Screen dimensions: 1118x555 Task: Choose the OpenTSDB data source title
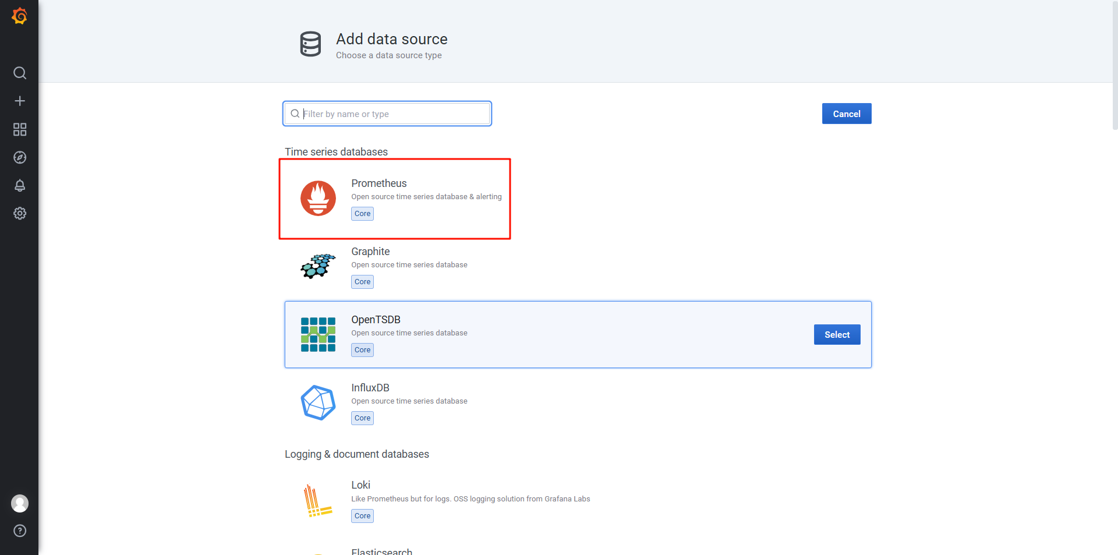click(376, 320)
